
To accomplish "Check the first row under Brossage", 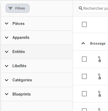I will tap(84, 59).
